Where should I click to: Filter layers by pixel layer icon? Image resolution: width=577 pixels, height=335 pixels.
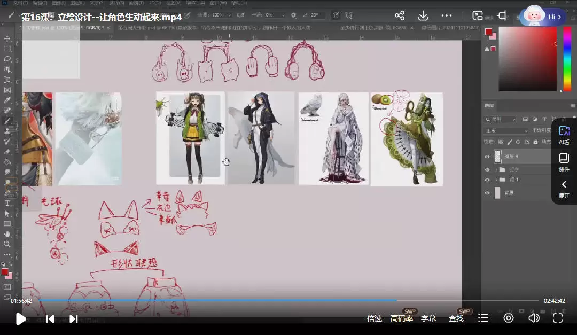[x=526, y=119]
